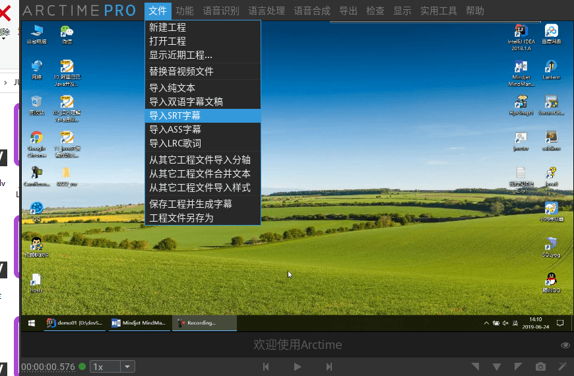Open the 语音识别 menu
The width and height of the screenshot is (574, 376).
pos(222,11)
